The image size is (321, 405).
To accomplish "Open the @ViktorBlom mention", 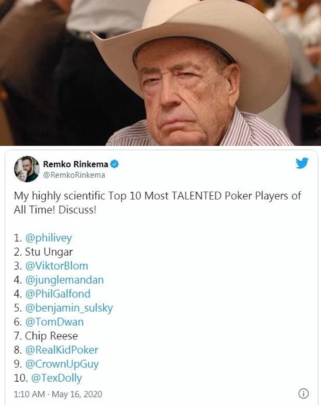I will point(57,266).
